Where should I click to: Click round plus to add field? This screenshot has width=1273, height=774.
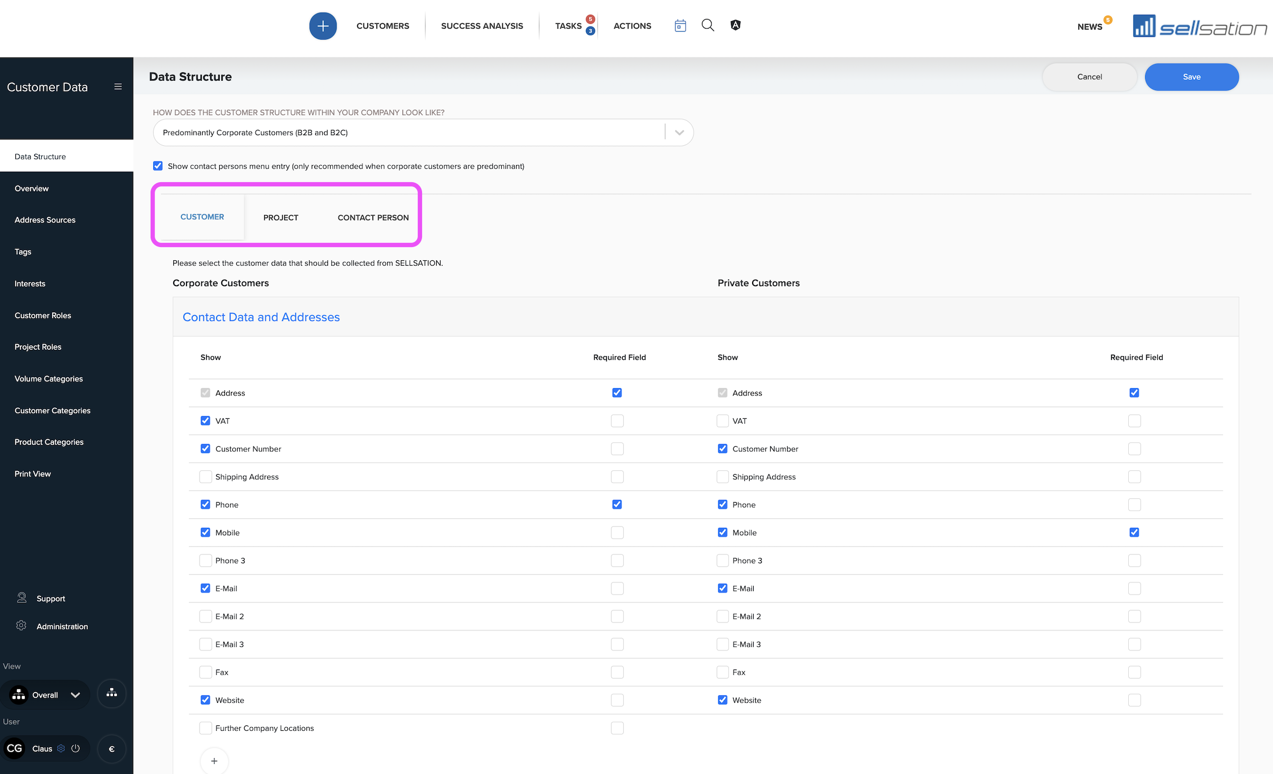tap(214, 761)
